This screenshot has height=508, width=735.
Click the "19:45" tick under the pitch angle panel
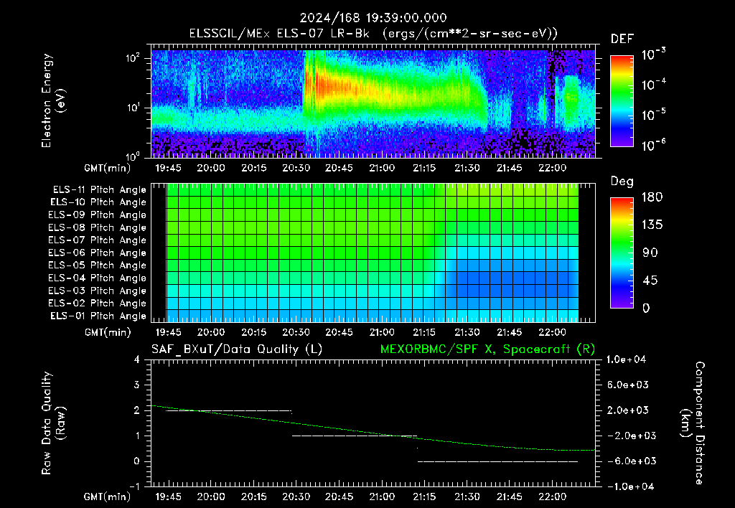coord(168,332)
